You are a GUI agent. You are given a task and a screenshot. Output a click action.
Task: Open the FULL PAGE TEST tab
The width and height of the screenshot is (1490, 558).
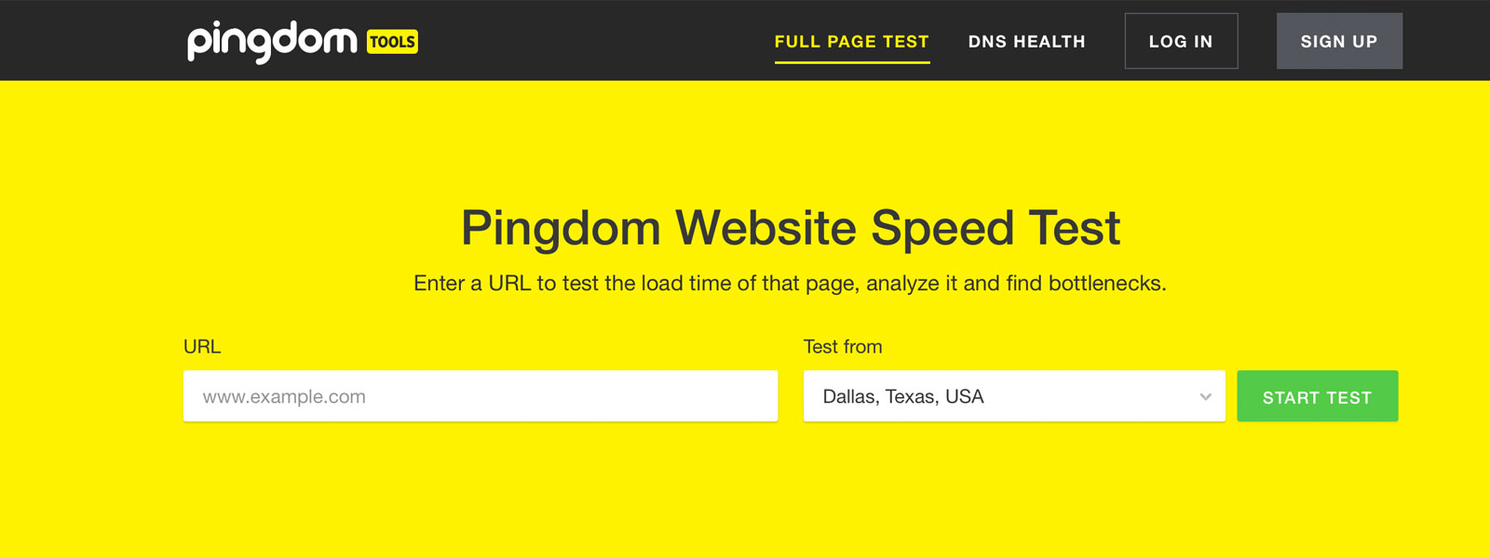tap(852, 42)
